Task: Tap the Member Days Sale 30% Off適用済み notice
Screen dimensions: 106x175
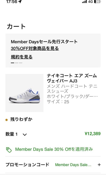Action: pos(54,149)
